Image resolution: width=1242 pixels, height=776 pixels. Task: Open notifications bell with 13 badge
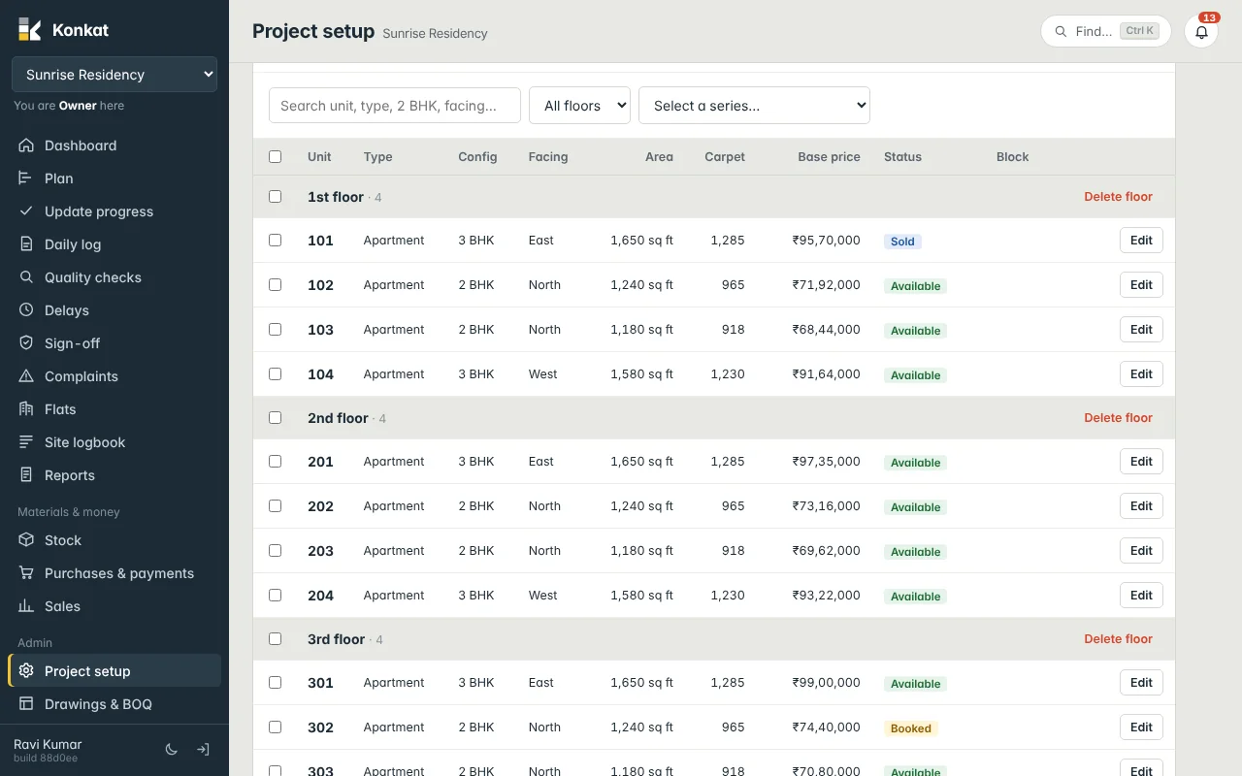click(x=1201, y=31)
